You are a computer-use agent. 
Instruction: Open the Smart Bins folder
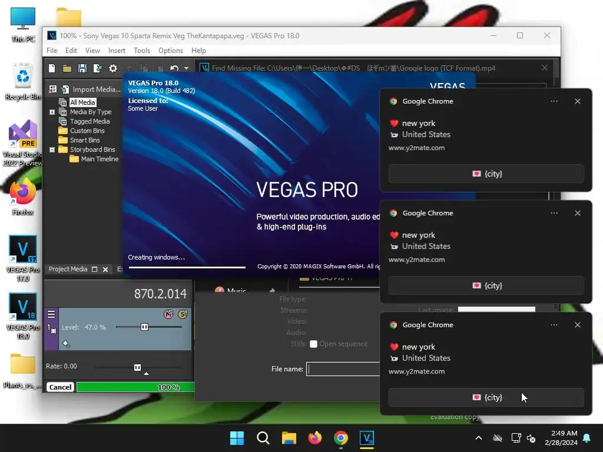(x=85, y=140)
